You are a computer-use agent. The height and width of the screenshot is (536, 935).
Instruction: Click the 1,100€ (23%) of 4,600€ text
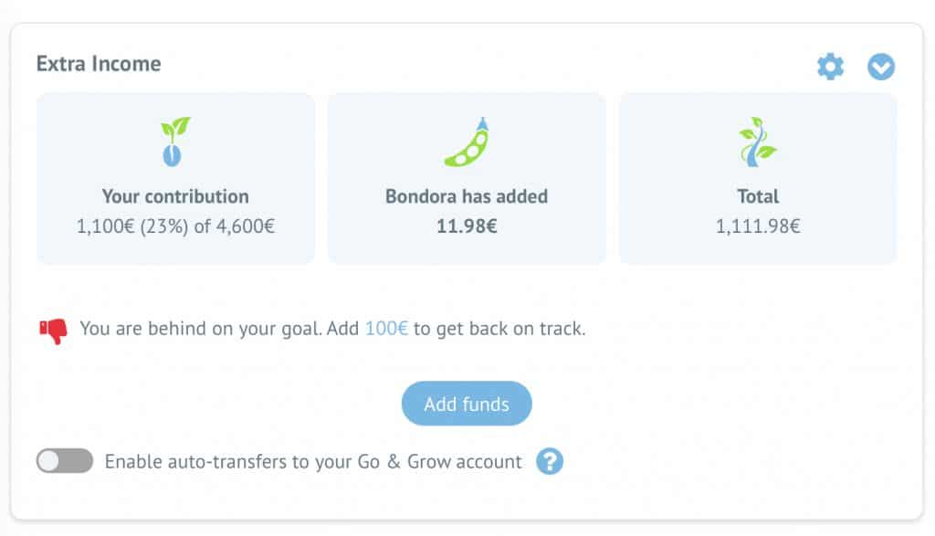click(175, 226)
